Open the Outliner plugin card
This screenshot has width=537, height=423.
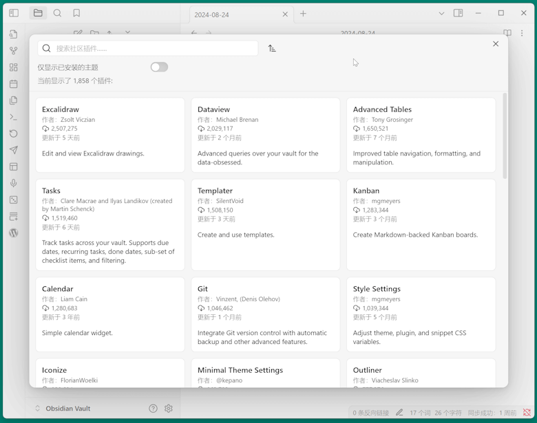point(421,373)
